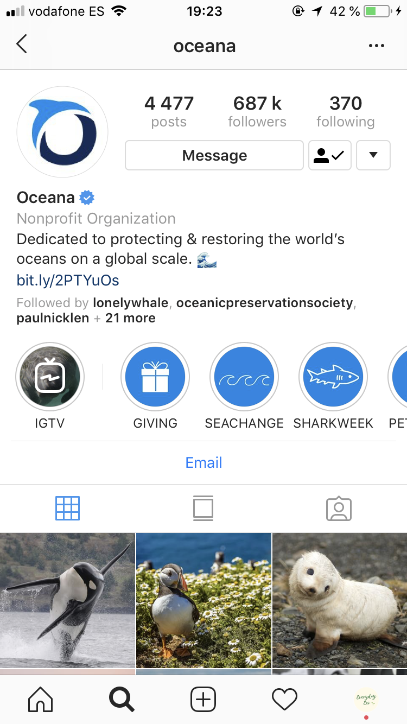The image size is (407, 724).
Task: Go back using the left chevron arrow
Action: [21, 44]
